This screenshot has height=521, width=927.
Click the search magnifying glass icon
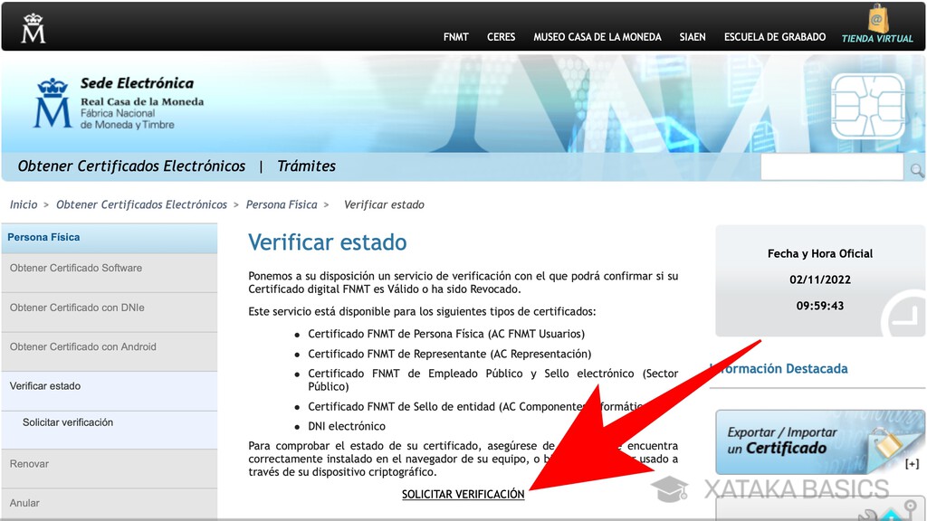click(x=916, y=170)
